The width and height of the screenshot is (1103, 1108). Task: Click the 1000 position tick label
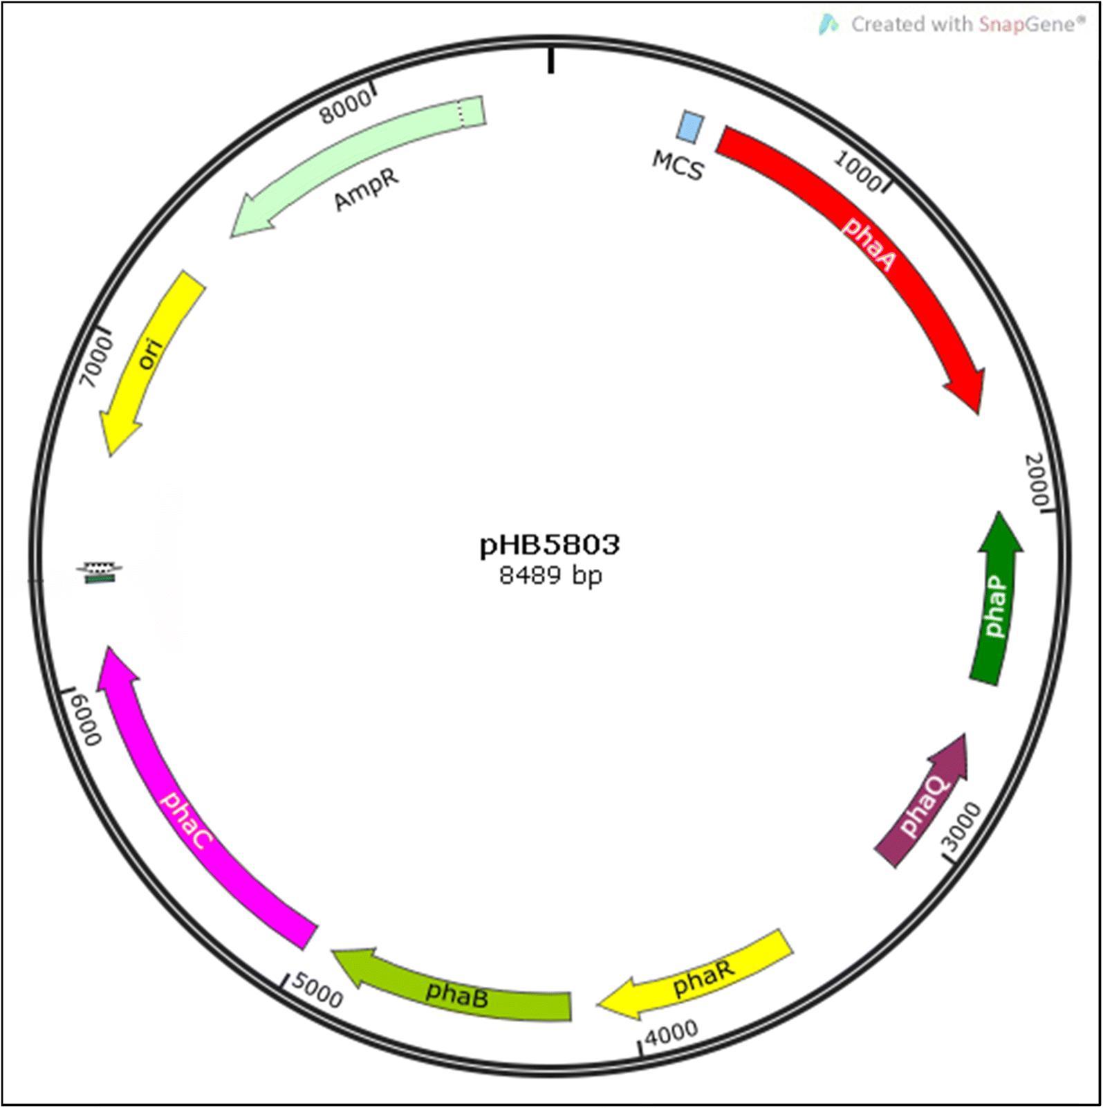(x=858, y=171)
